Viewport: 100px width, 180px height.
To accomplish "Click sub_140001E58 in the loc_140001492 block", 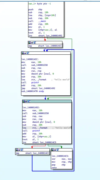I will click(41, 113).
